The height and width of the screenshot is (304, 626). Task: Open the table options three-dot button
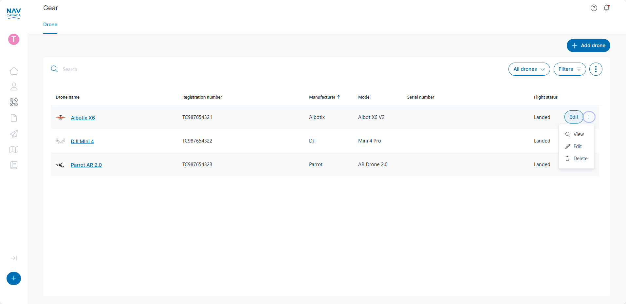tap(596, 69)
